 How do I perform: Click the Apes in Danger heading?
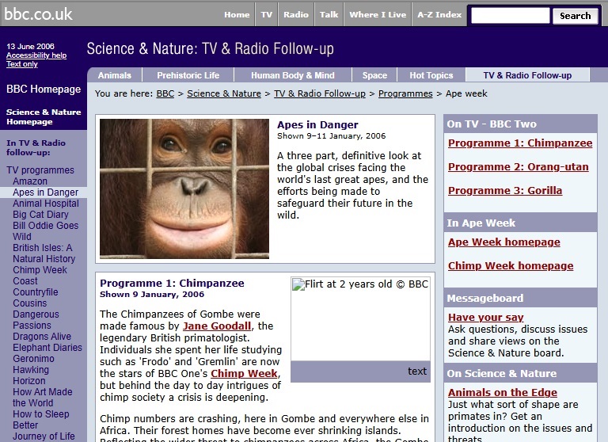317,124
